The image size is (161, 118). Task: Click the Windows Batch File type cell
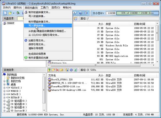[117, 46]
